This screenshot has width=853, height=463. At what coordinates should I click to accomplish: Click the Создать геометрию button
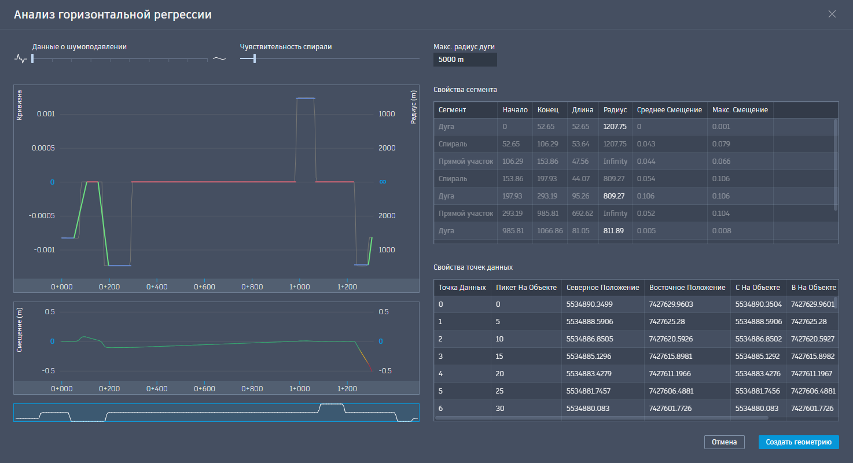coord(799,442)
